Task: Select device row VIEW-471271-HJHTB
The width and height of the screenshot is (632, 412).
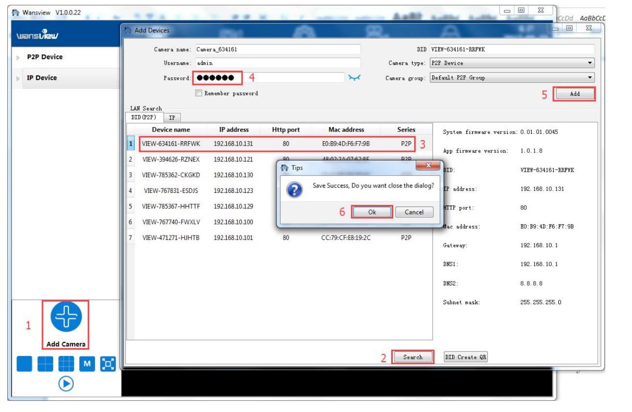Action: coord(279,238)
